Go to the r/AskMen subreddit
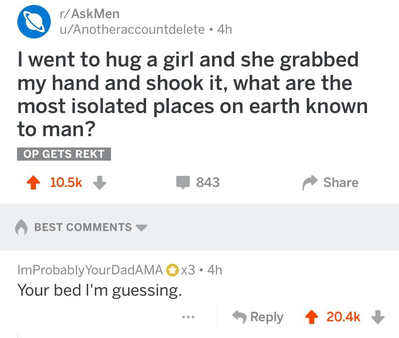Viewport: 399px width, 338px height. 89,14
